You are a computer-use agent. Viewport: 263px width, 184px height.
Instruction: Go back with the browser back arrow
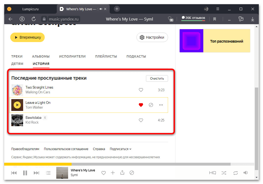[11, 19]
